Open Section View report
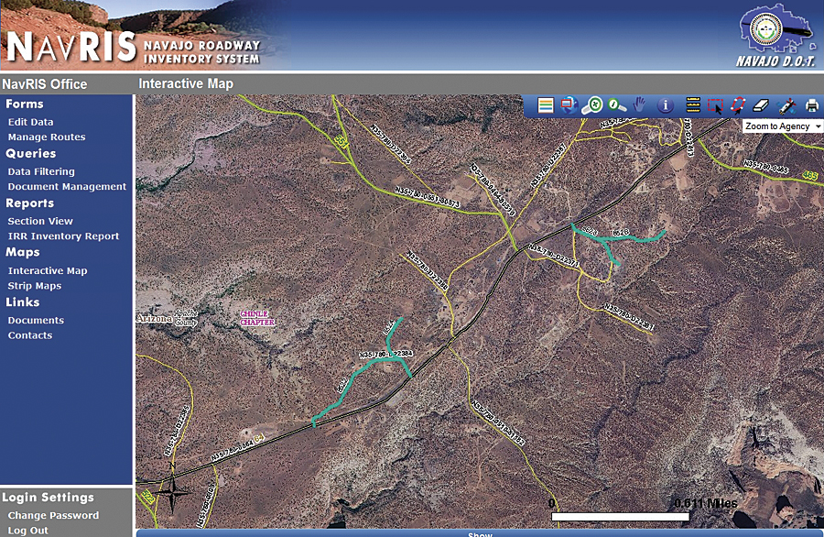 (40, 222)
